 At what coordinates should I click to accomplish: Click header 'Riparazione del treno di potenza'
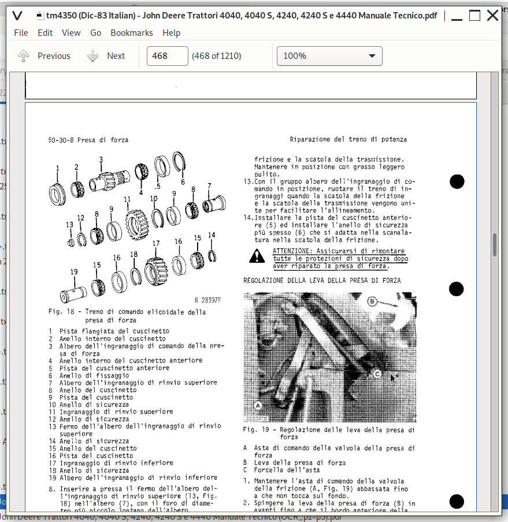tap(348, 140)
